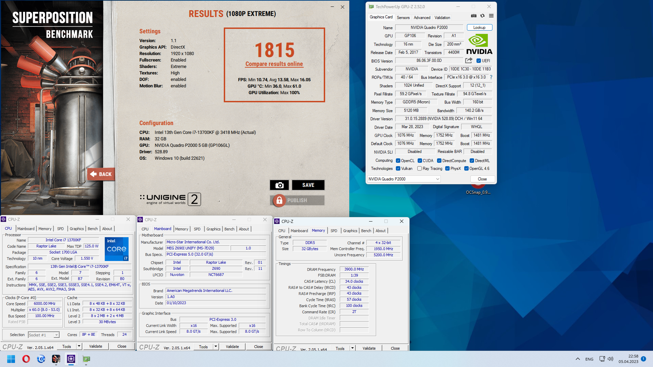
Task: Switch to the Advanced tab in GPU-Z
Action: [422, 18]
